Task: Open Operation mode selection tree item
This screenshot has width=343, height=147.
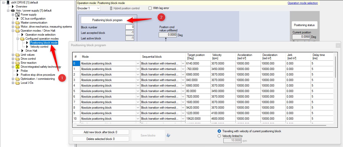Action: 40,35
